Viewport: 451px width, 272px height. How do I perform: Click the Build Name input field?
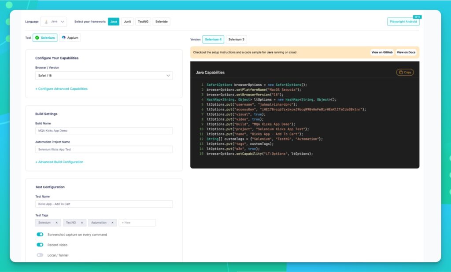point(104,131)
